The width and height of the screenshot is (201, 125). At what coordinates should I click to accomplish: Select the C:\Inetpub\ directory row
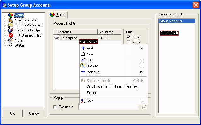click(x=87, y=38)
